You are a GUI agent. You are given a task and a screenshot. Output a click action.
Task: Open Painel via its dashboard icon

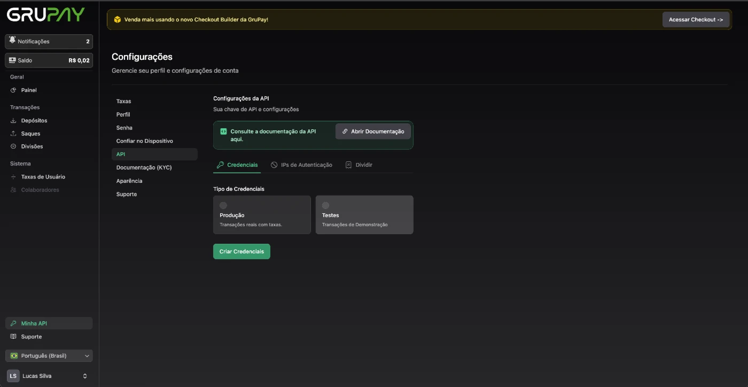(x=14, y=90)
